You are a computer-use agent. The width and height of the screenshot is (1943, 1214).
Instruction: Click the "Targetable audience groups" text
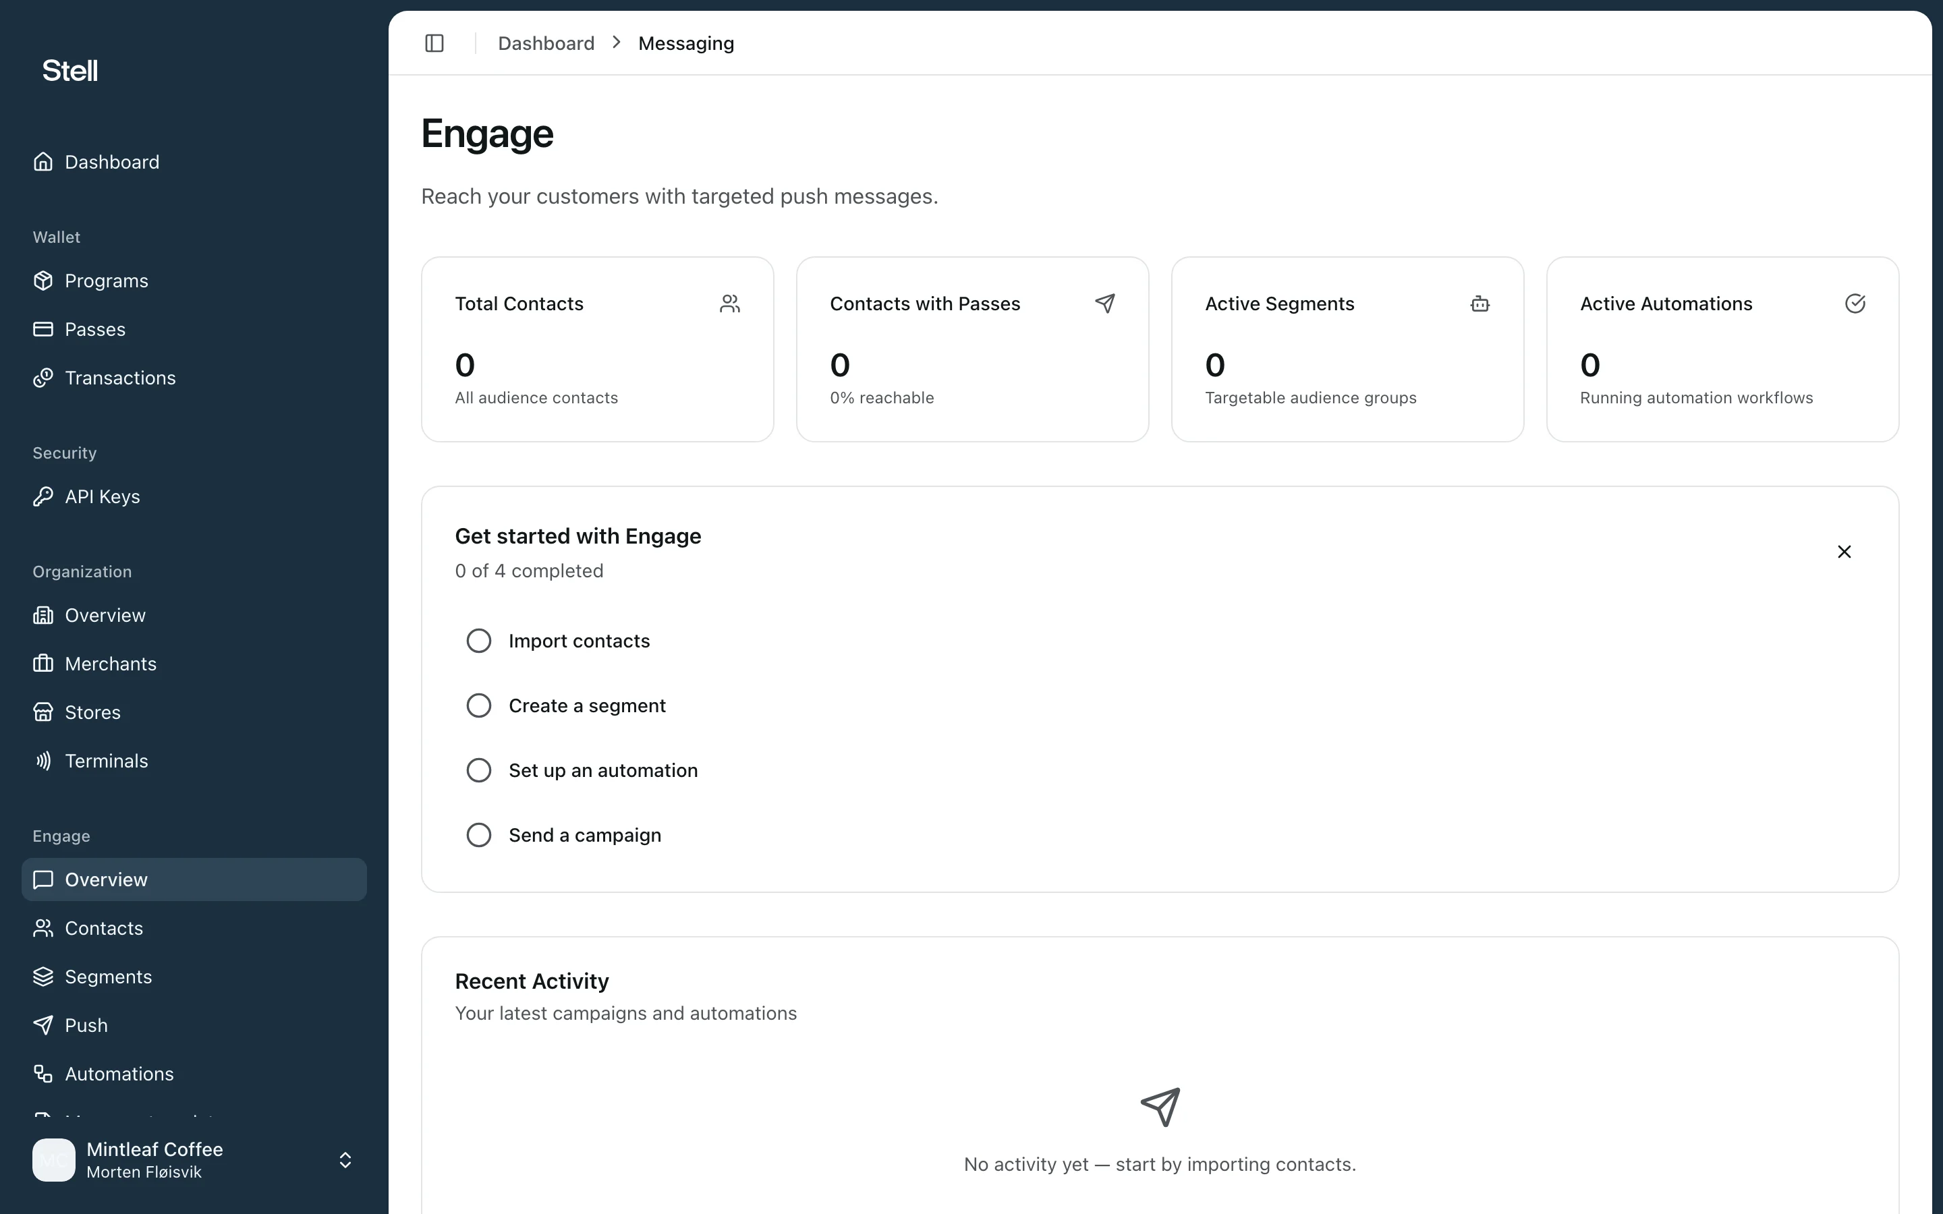(1310, 398)
